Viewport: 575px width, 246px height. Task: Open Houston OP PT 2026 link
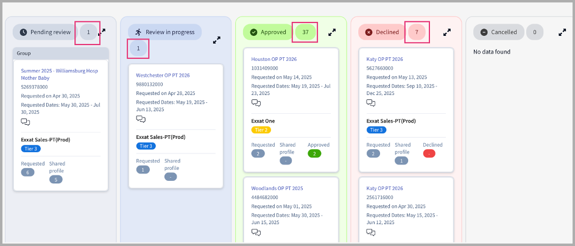pos(274,59)
